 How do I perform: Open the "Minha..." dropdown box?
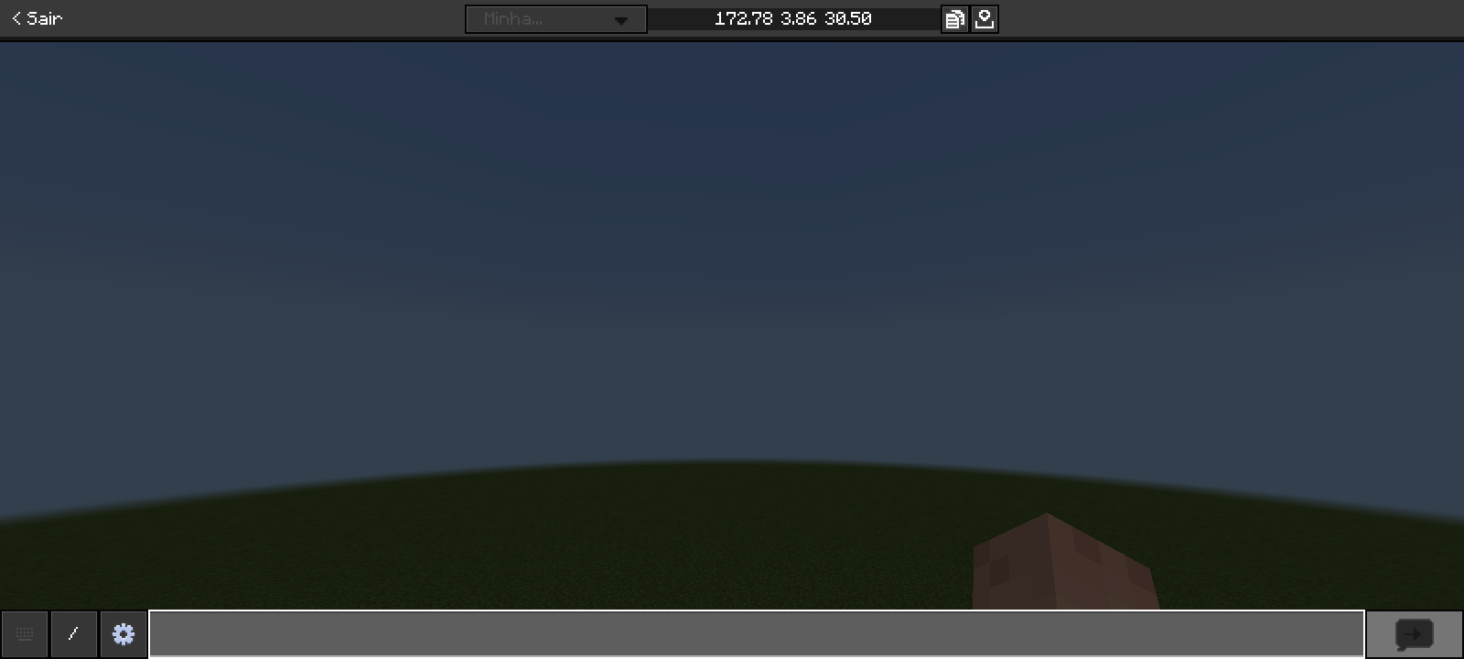[x=540, y=19]
